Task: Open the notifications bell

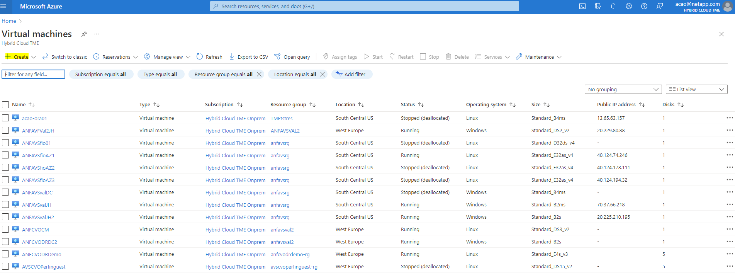Action: pos(613,7)
